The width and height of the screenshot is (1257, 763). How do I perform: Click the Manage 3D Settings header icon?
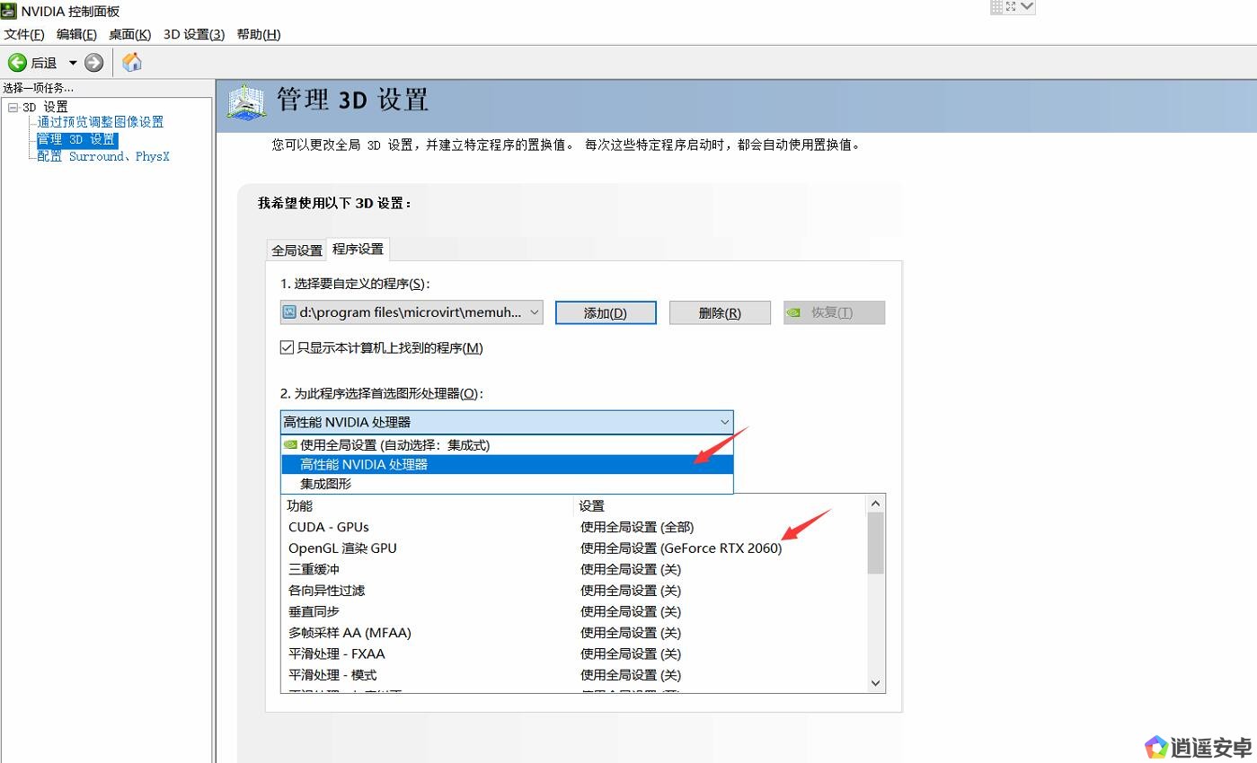click(246, 101)
